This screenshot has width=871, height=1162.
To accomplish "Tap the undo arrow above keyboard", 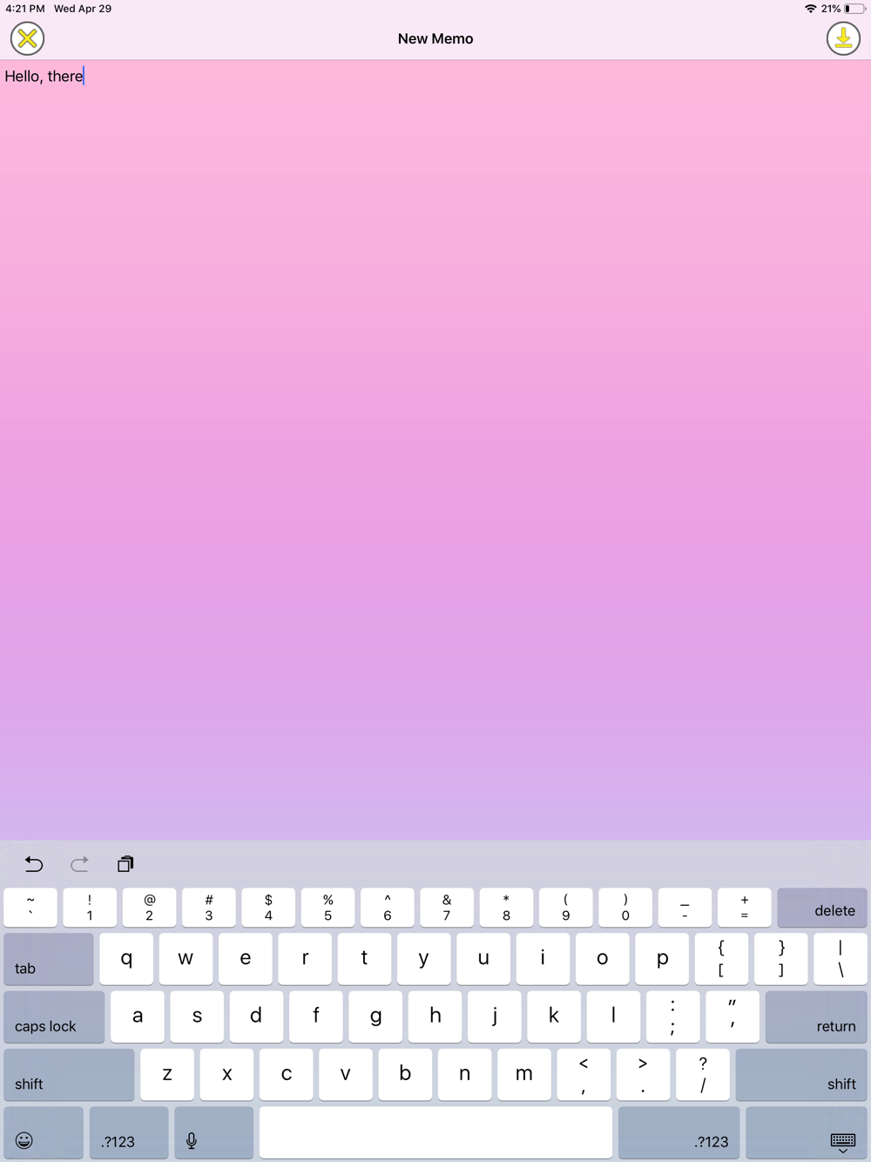I will point(34,864).
